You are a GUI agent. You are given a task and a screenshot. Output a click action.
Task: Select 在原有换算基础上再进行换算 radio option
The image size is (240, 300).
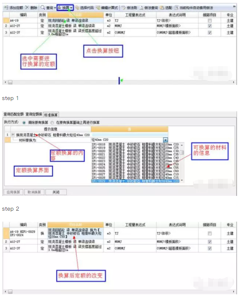52,122
